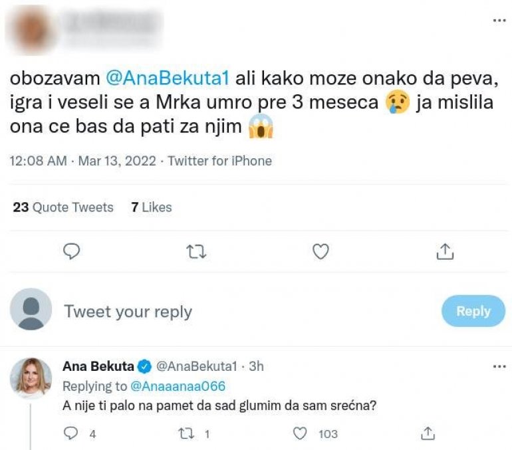Share Ana Bekuta's reply tweet
This screenshot has height=450, width=512.
tap(428, 433)
